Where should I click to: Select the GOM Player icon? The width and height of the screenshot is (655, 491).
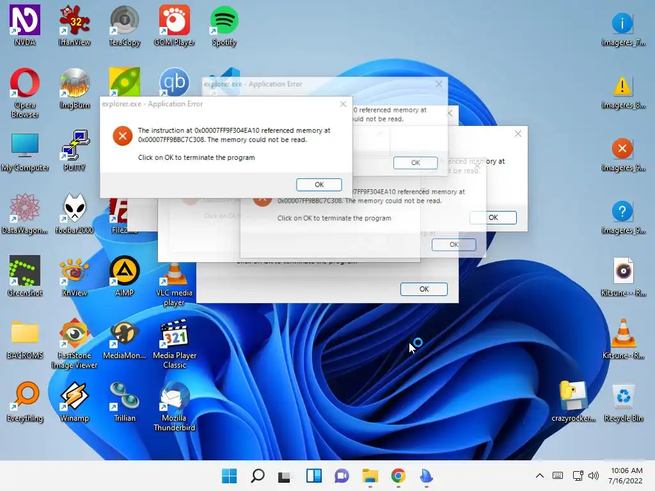tap(174, 25)
